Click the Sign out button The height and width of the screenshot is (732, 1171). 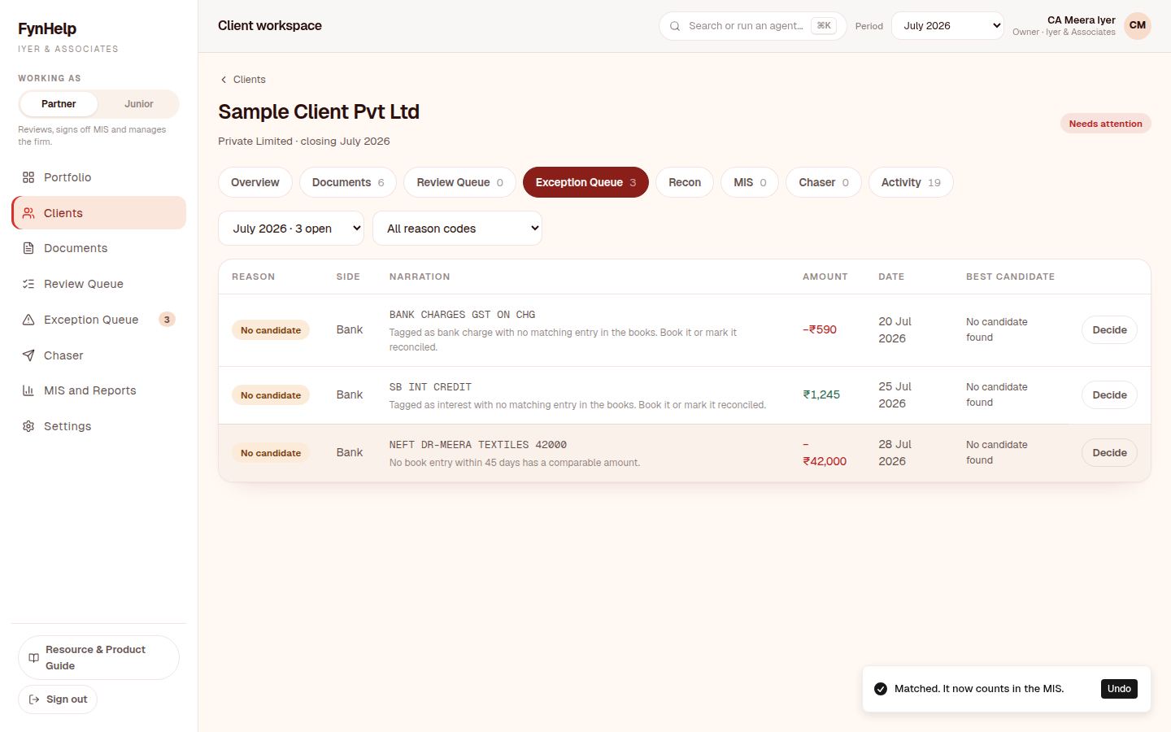[x=58, y=699]
